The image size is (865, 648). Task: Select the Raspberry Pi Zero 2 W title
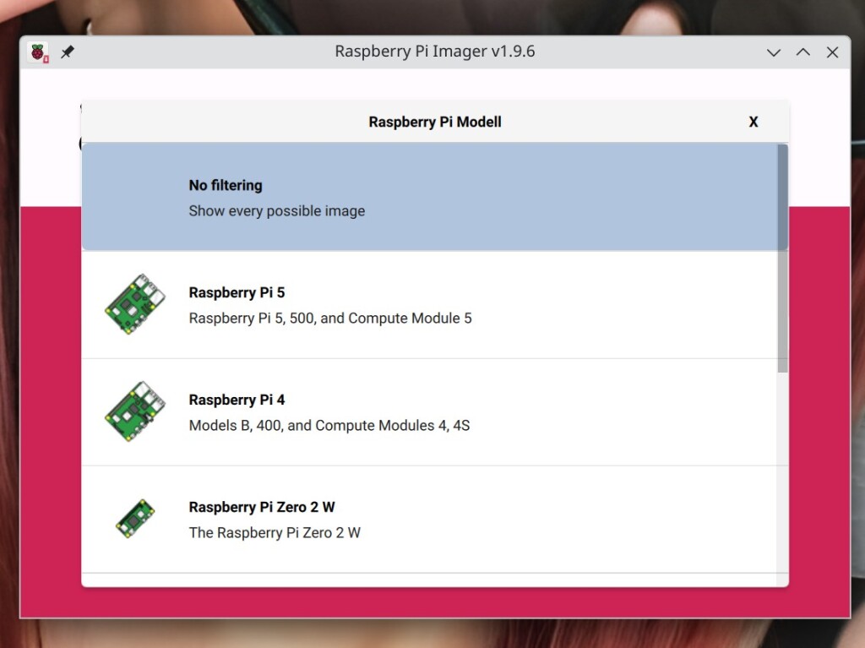tap(262, 507)
